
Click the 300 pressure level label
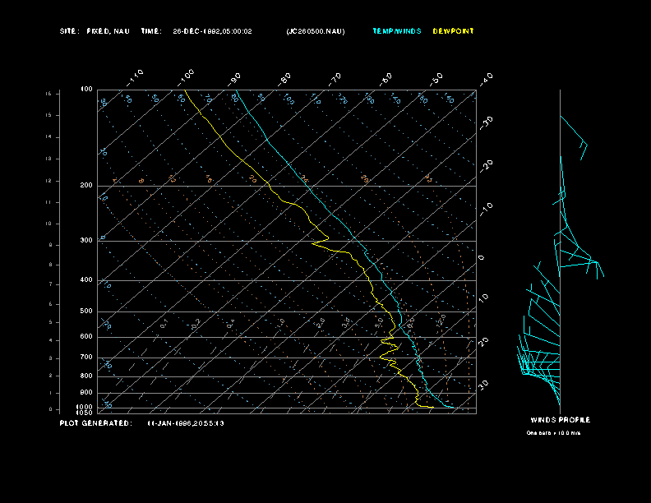click(x=86, y=241)
